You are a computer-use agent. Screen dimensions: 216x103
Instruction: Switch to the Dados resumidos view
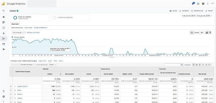pyautogui.click(x=17, y=28)
